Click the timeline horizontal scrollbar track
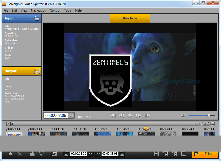This screenshot has width=221, height=161. (x=104, y=124)
